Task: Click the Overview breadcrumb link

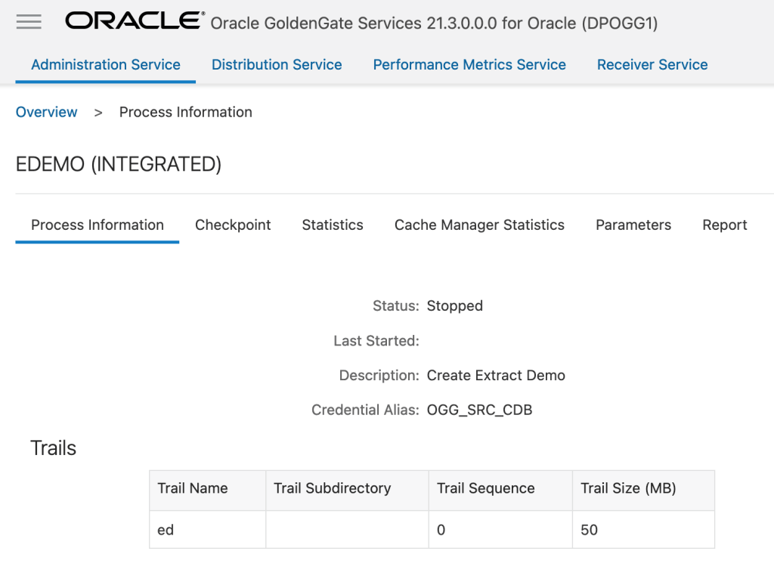Action: tap(47, 112)
